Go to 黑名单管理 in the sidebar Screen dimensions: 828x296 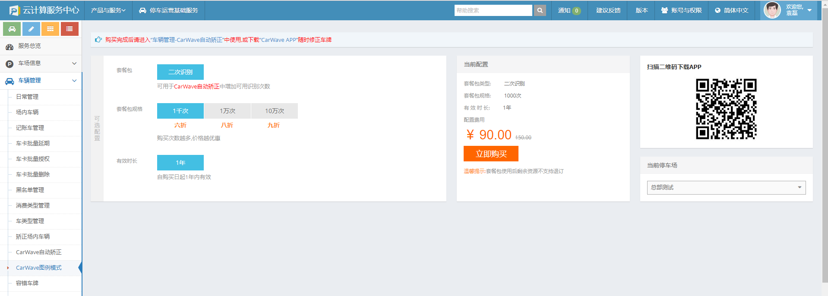click(30, 190)
